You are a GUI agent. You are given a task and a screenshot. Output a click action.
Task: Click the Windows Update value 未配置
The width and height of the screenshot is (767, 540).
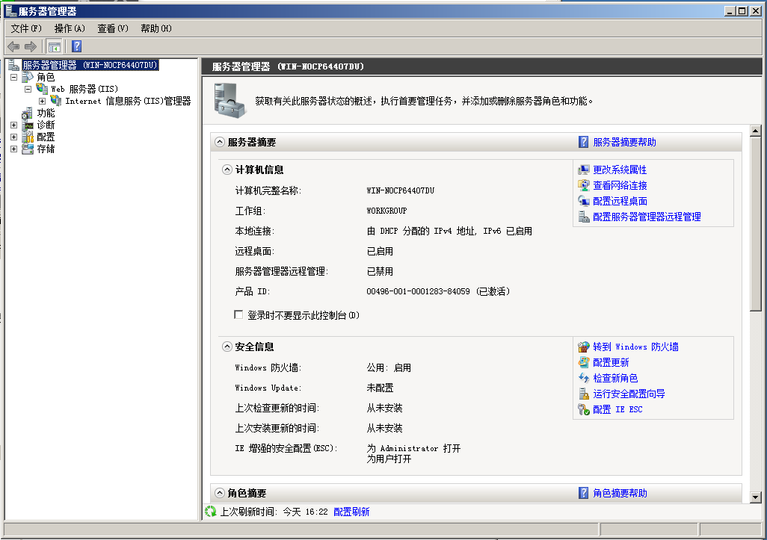click(380, 388)
